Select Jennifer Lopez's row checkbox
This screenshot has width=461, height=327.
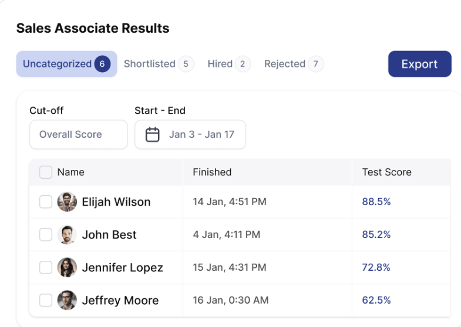point(46,268)
